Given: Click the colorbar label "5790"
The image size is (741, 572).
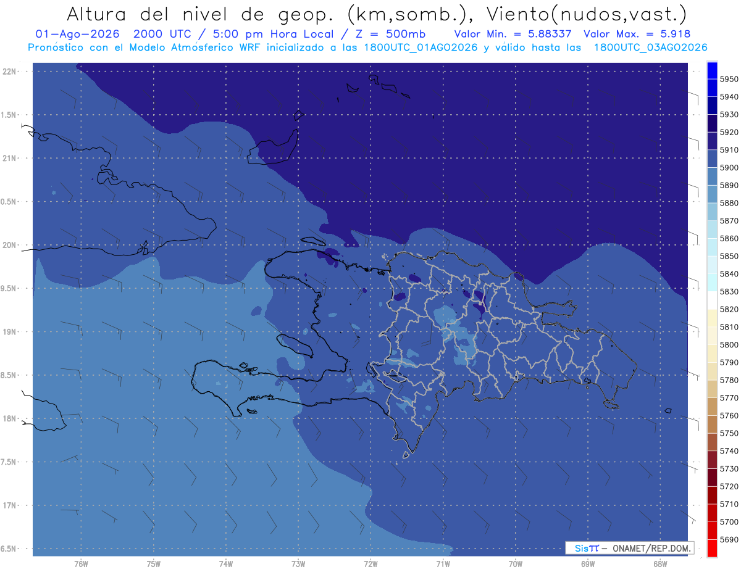Looking at the screenshot, I should click(x=729, y=362).
